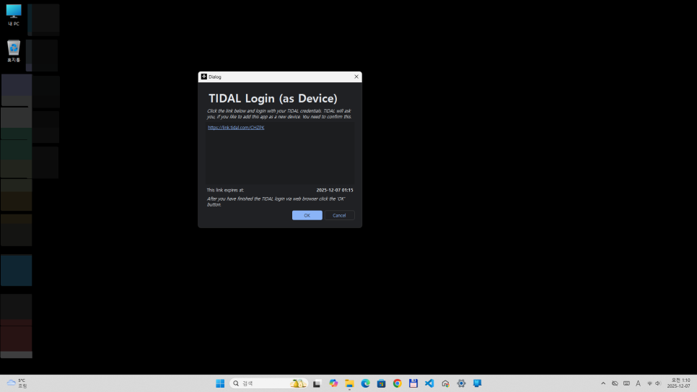
Task: Select the Recycle Bin desktop icon
Action: [x=14, y=51]
